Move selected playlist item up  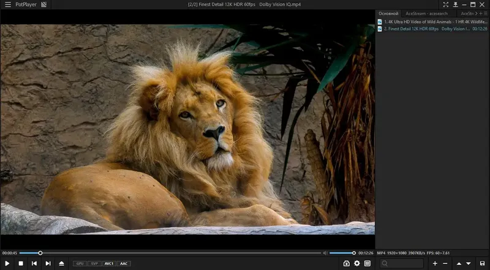pyautogui.click(x=459, y=263)
